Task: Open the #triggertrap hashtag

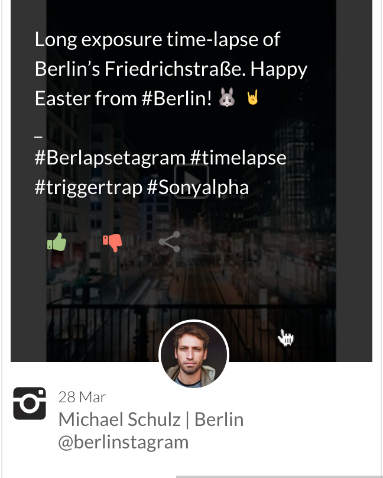Action: pos(89,187)
